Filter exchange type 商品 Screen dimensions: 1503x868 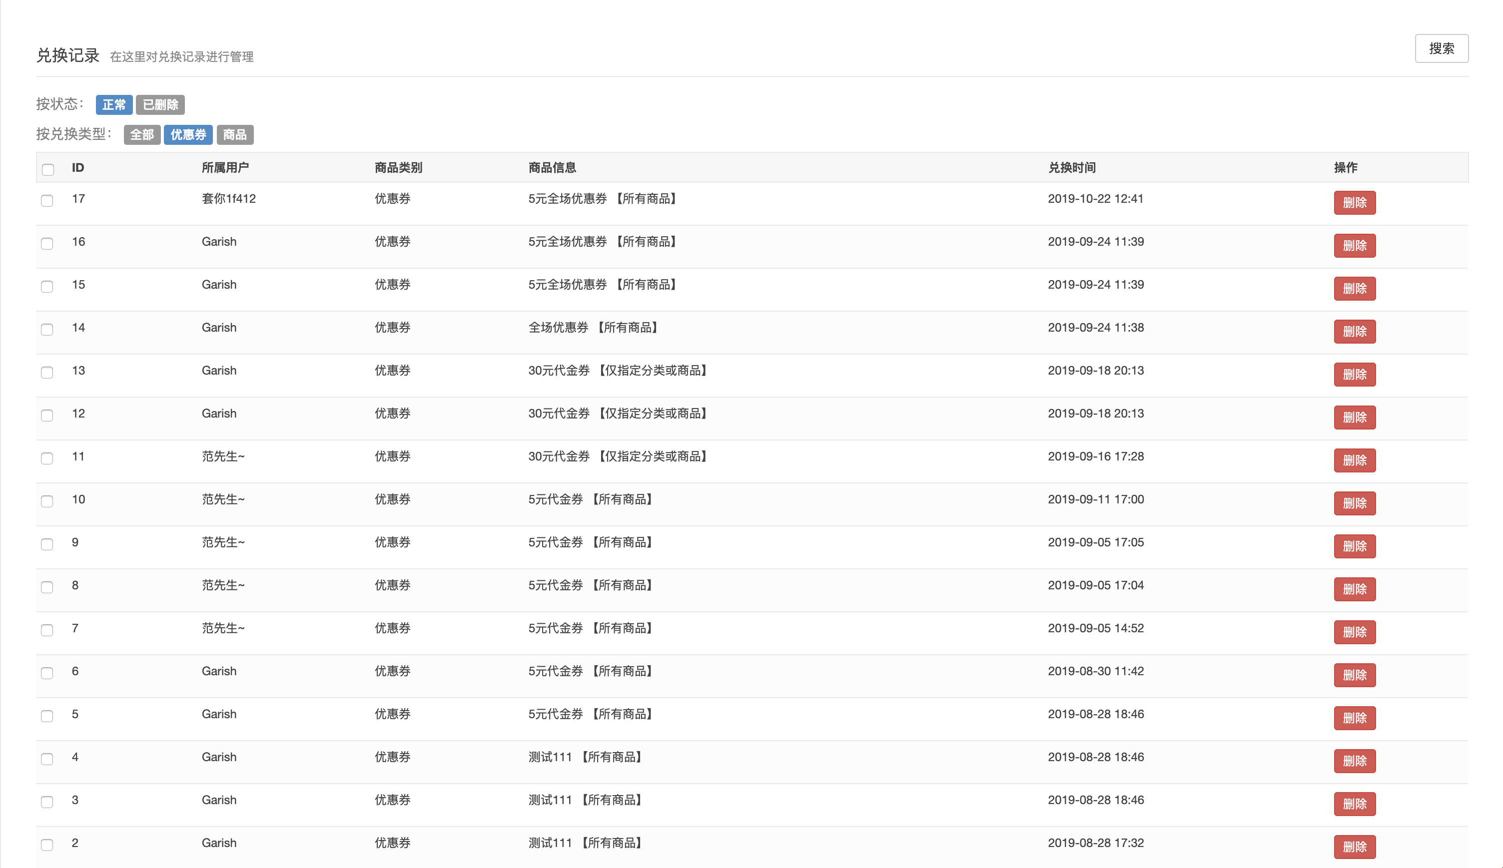click(234, 135)
